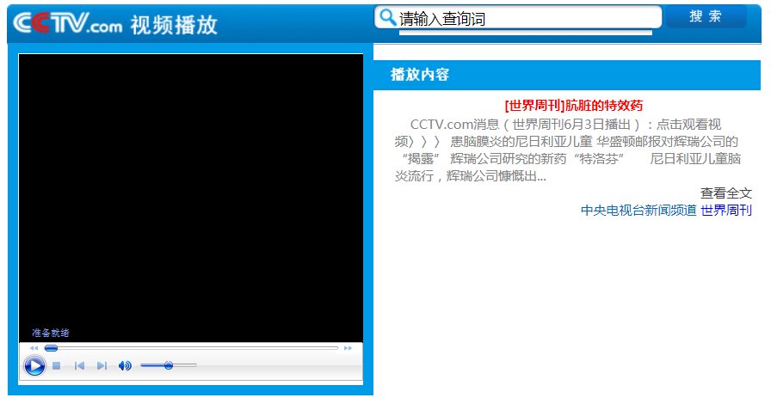Image resolution: width=771 pixels, height=416 pixels.
Task: Open the 中央电视台新闻频道 link
Action: (x=638, y=211)
